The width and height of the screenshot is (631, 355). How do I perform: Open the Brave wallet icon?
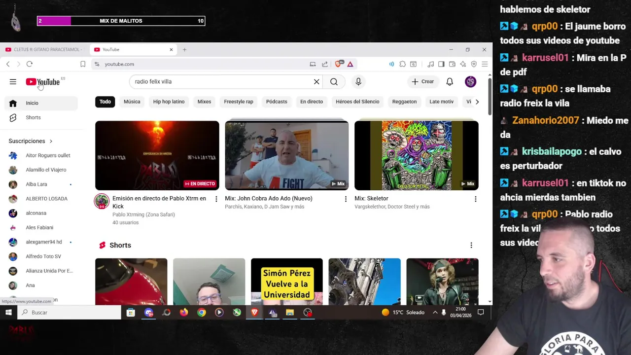[452, 64]
